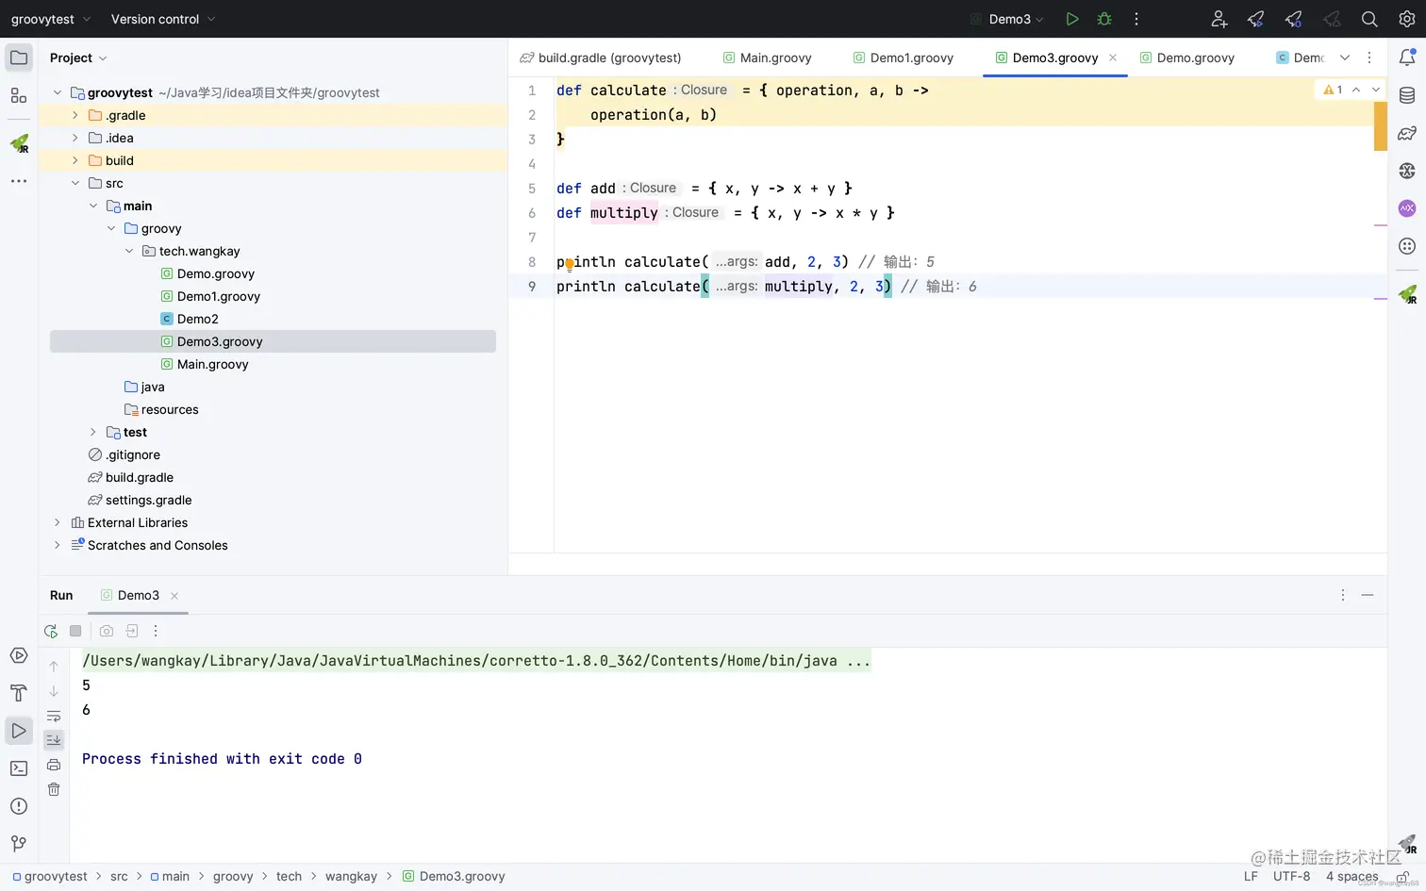Open the Notifications bell panel
Viewport: 1426px width, 891px height.
click(x=1407, y=58)
